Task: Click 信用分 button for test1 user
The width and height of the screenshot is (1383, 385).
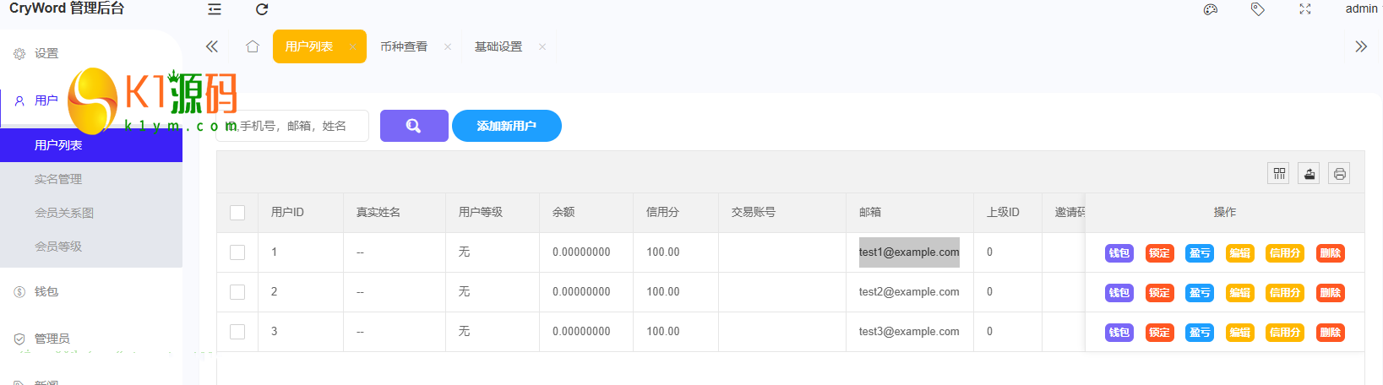Action: (1285, 253)
